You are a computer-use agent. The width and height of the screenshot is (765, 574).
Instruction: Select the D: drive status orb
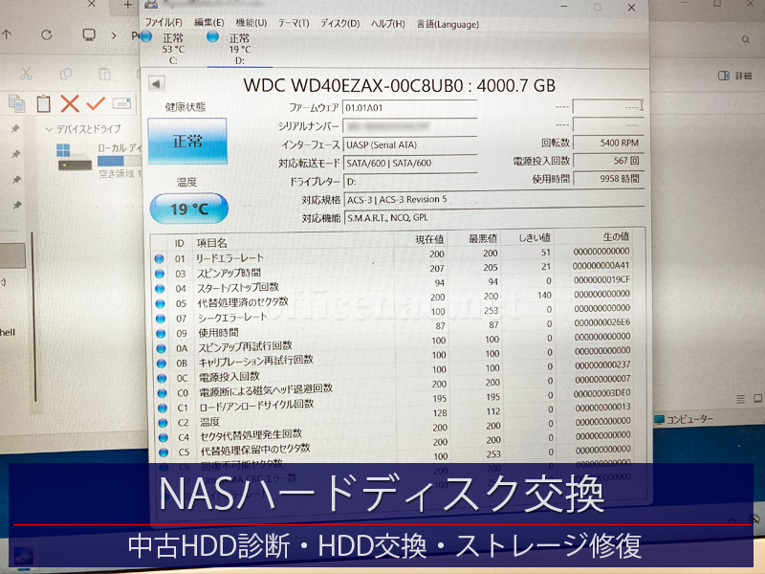point(212,37)
